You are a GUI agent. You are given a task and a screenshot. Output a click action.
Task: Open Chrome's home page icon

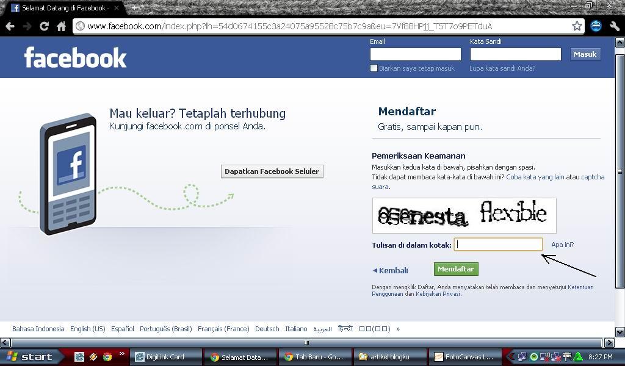(60, 26)
